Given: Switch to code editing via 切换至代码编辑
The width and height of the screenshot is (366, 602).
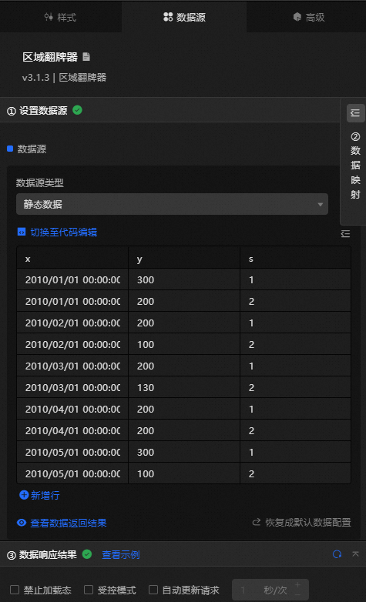Looking at the screenshot, I should [63, 232].
